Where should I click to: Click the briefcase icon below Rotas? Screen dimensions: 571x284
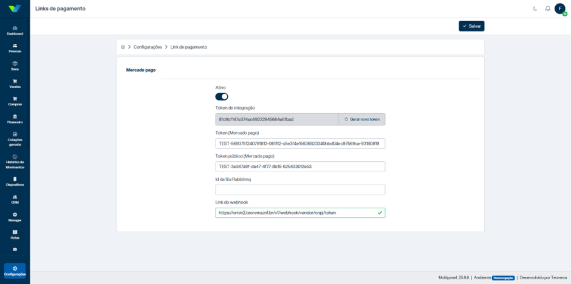pyautogui.click(x=15, y=250)
